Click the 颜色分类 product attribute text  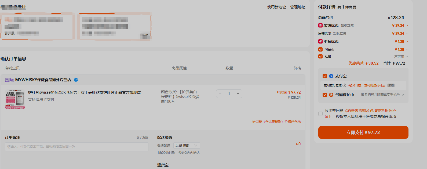(x=180, y=97)
